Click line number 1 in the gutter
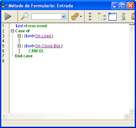Image resolution: width=136 pixels, height=128 pixels. [x=3, y=26]
